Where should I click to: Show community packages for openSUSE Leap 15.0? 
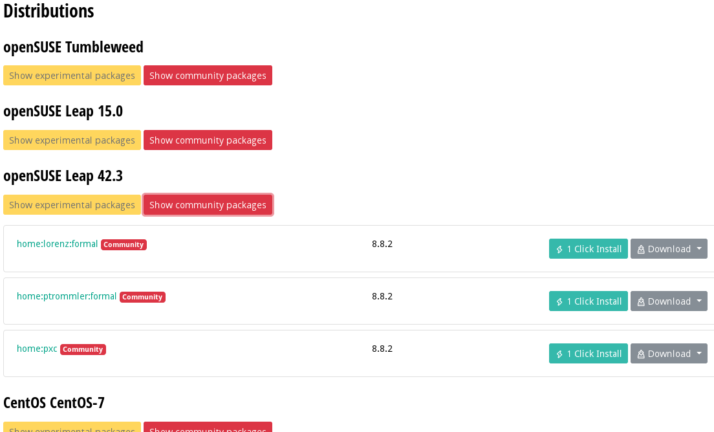click(x=208, y=140)
